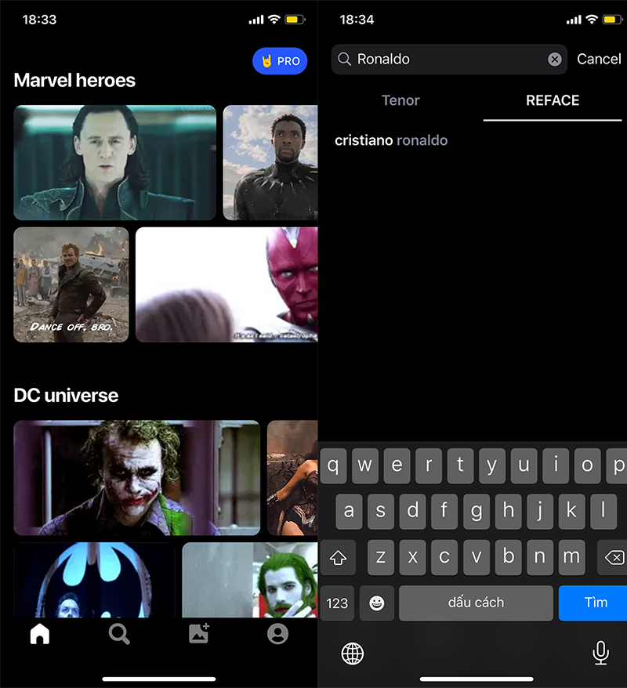Tap the microphone dictation icon

600,653
